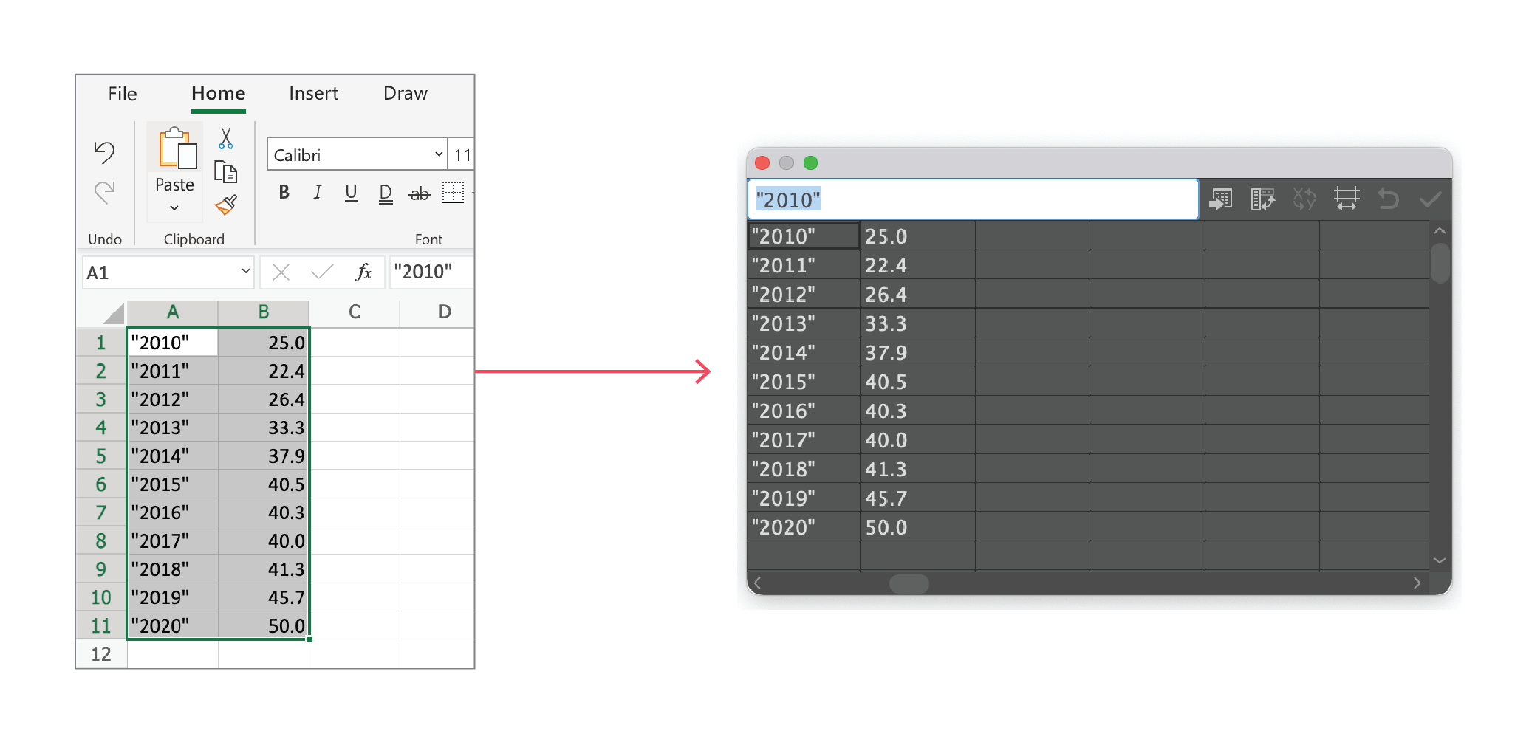
Task: Click Excel fill handle at selection corner
Action: pos(309,639)
